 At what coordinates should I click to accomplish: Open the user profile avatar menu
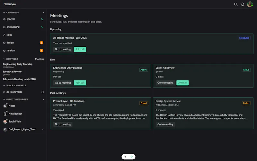[250, 4]
